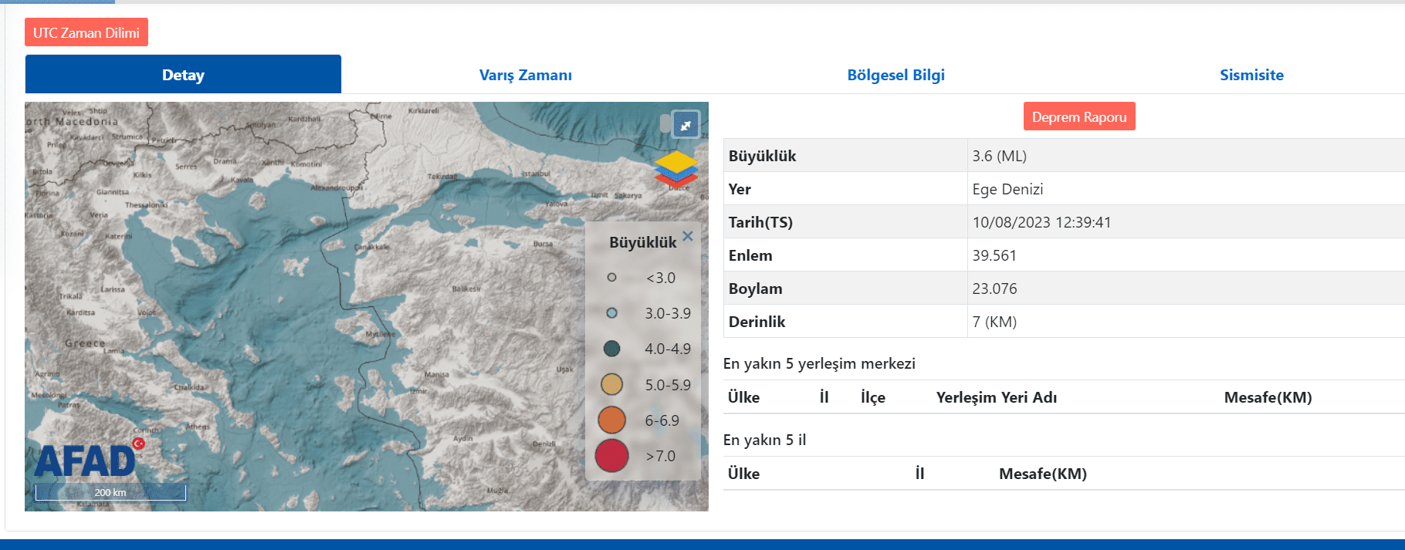Click the Boylam row label
This screenshot has width=1405, height=550.
click(755, 288)
